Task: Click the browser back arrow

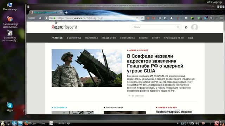Action: (47, 18)
